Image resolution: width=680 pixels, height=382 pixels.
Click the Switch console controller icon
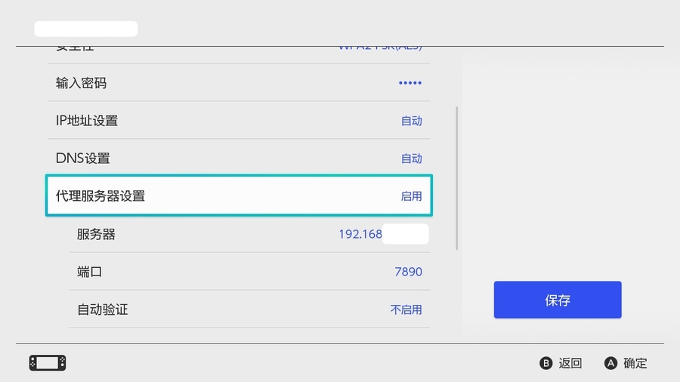[x=48, y=363]
